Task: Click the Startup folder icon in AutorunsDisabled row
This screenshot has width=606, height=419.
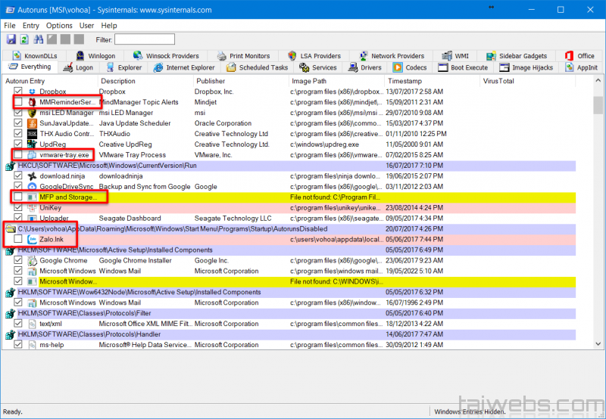Action: pos(9,228)
